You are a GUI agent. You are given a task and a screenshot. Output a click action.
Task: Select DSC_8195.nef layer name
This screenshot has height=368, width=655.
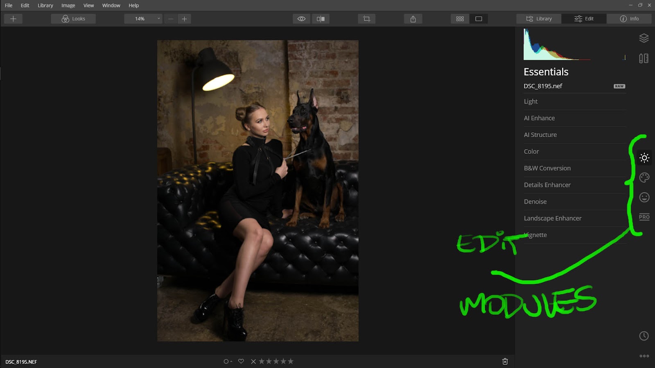point(543,86)
